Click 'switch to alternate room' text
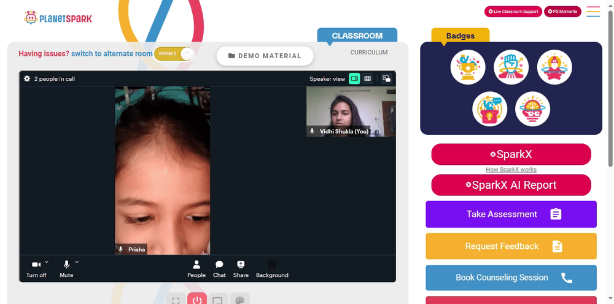Screen dimensions: 614x304 tap(112, 53)
